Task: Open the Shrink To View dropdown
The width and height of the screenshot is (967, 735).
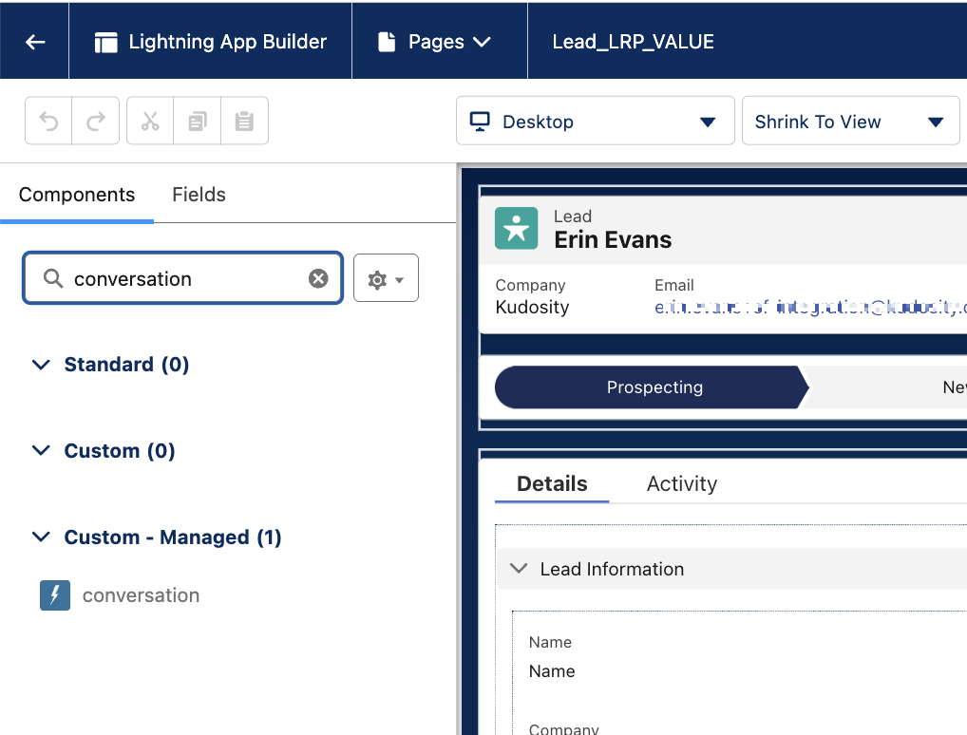Action: (x=849, y=122)
